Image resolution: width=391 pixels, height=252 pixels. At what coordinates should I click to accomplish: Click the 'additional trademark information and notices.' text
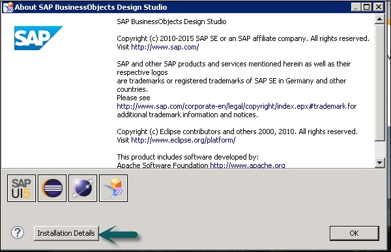click(x=187, y=115)
